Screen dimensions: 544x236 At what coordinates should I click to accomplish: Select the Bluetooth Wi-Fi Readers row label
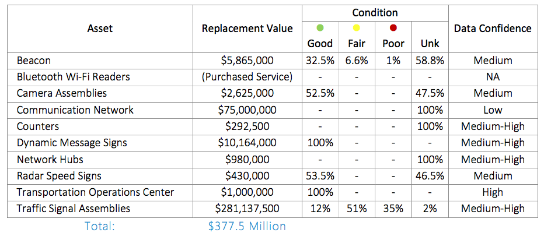pos(73,77)
